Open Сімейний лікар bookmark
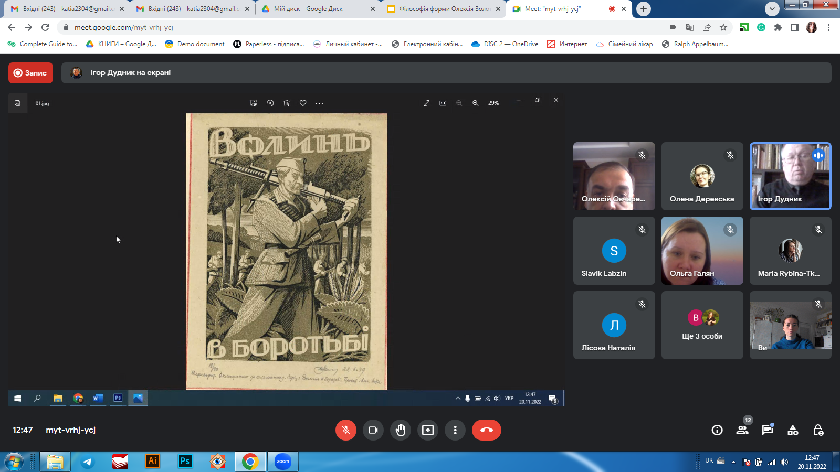The height and width of the screenshot is (472, 840). pos(625,44)
